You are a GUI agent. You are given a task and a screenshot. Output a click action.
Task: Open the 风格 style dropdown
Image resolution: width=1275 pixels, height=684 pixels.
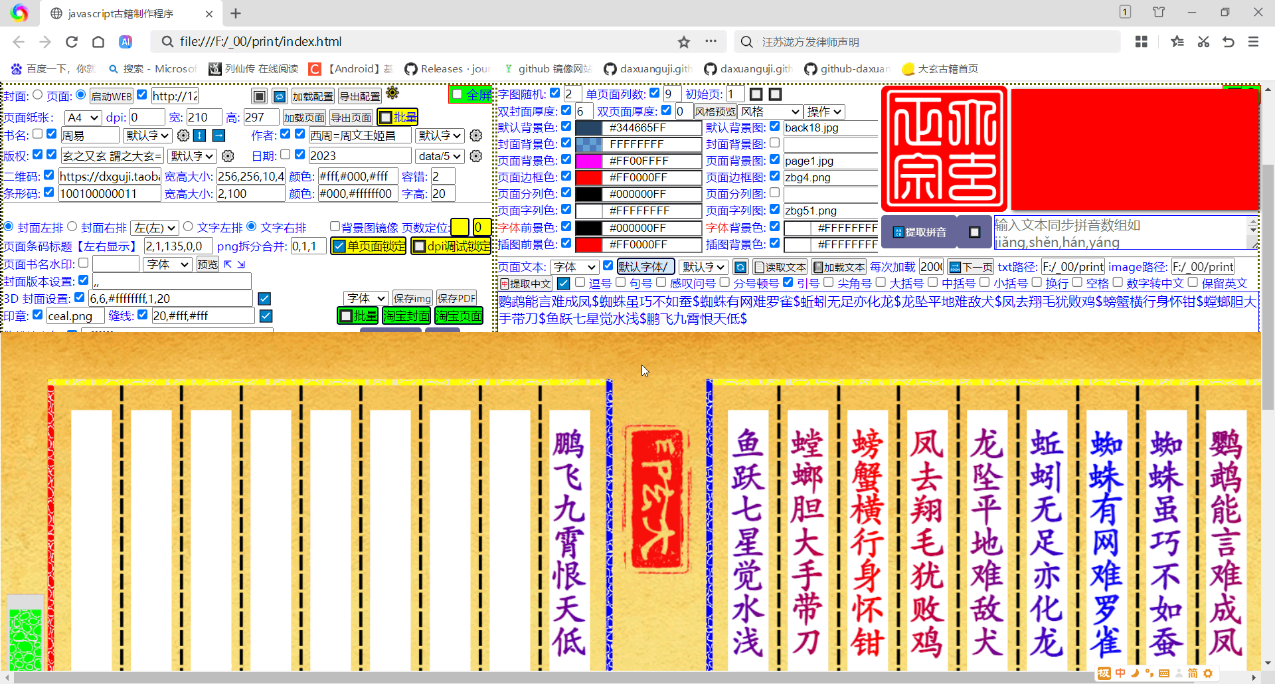point(770,111)
